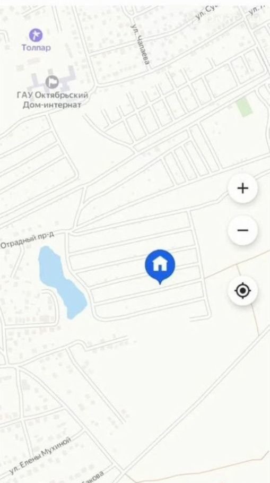The width and height of the screenshot is (270, 483).
Task: Center map on my location target icon
Action: click(x=242, y=290)
